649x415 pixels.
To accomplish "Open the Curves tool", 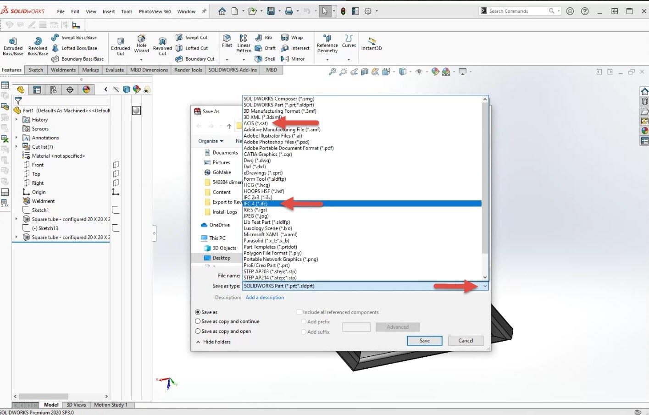I will click(x=349, y=41).
